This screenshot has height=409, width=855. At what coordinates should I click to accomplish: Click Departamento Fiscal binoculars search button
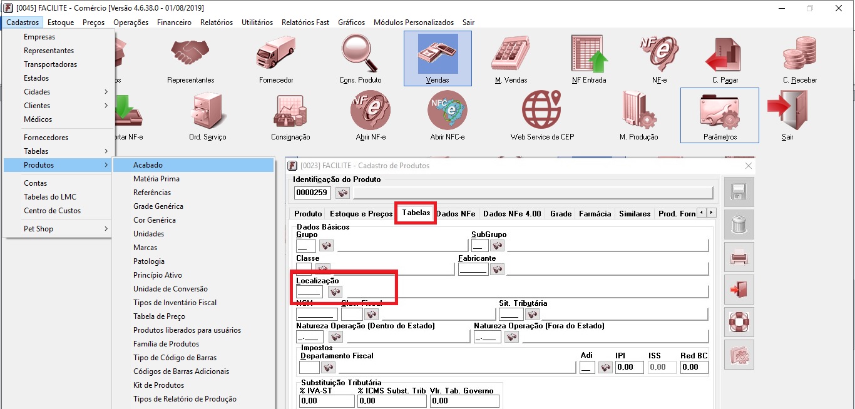coord(328,368)
